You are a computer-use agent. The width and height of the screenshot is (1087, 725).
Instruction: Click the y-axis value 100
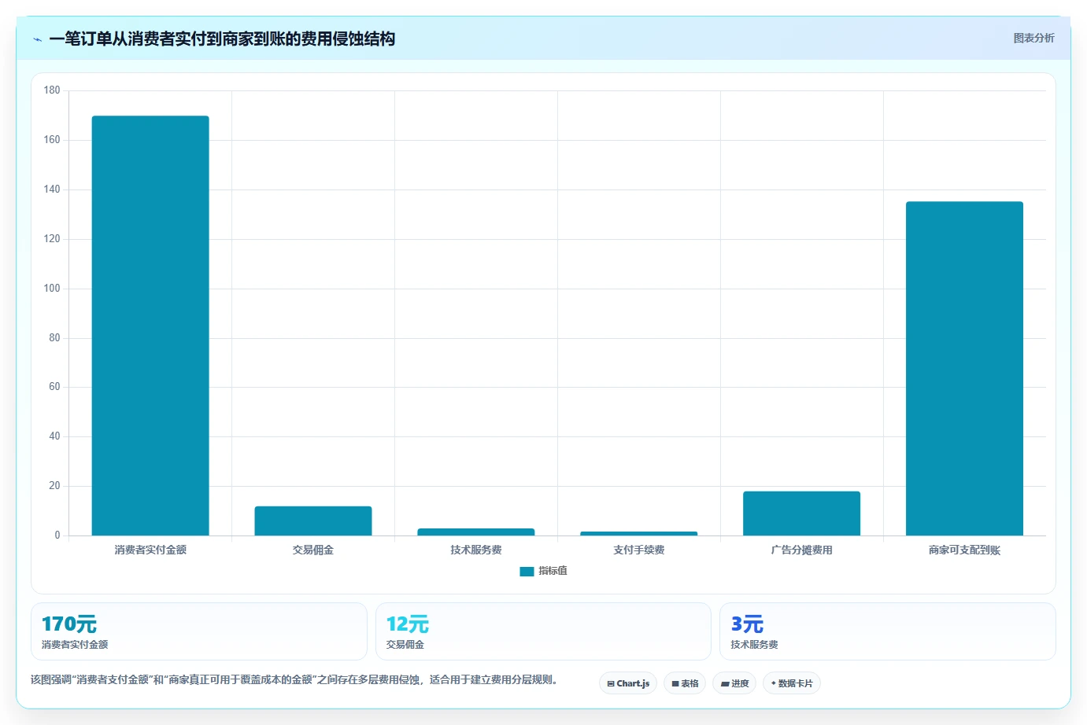[52, 289]
